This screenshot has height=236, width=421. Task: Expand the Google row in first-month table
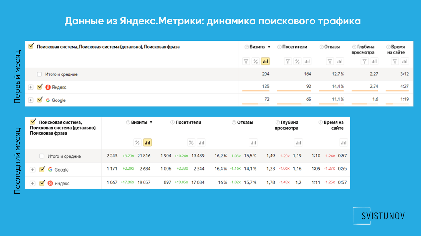30,100
